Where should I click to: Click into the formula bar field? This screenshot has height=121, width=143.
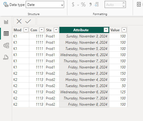click(x=90, y=21)
